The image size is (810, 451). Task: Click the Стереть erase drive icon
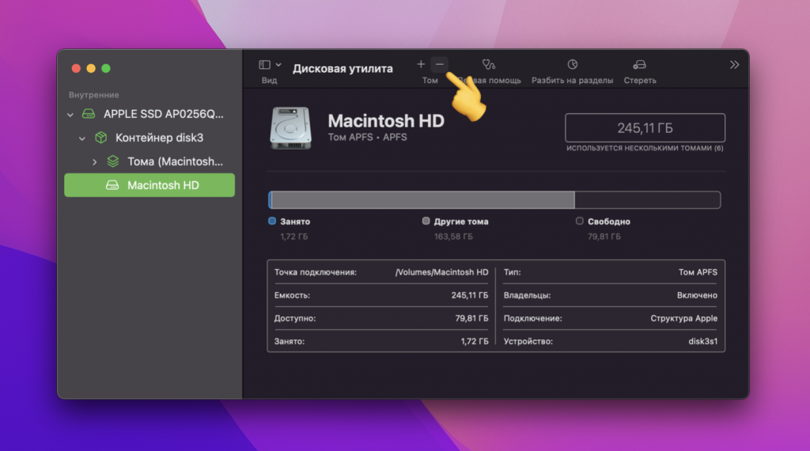click(x=639, y=65)
